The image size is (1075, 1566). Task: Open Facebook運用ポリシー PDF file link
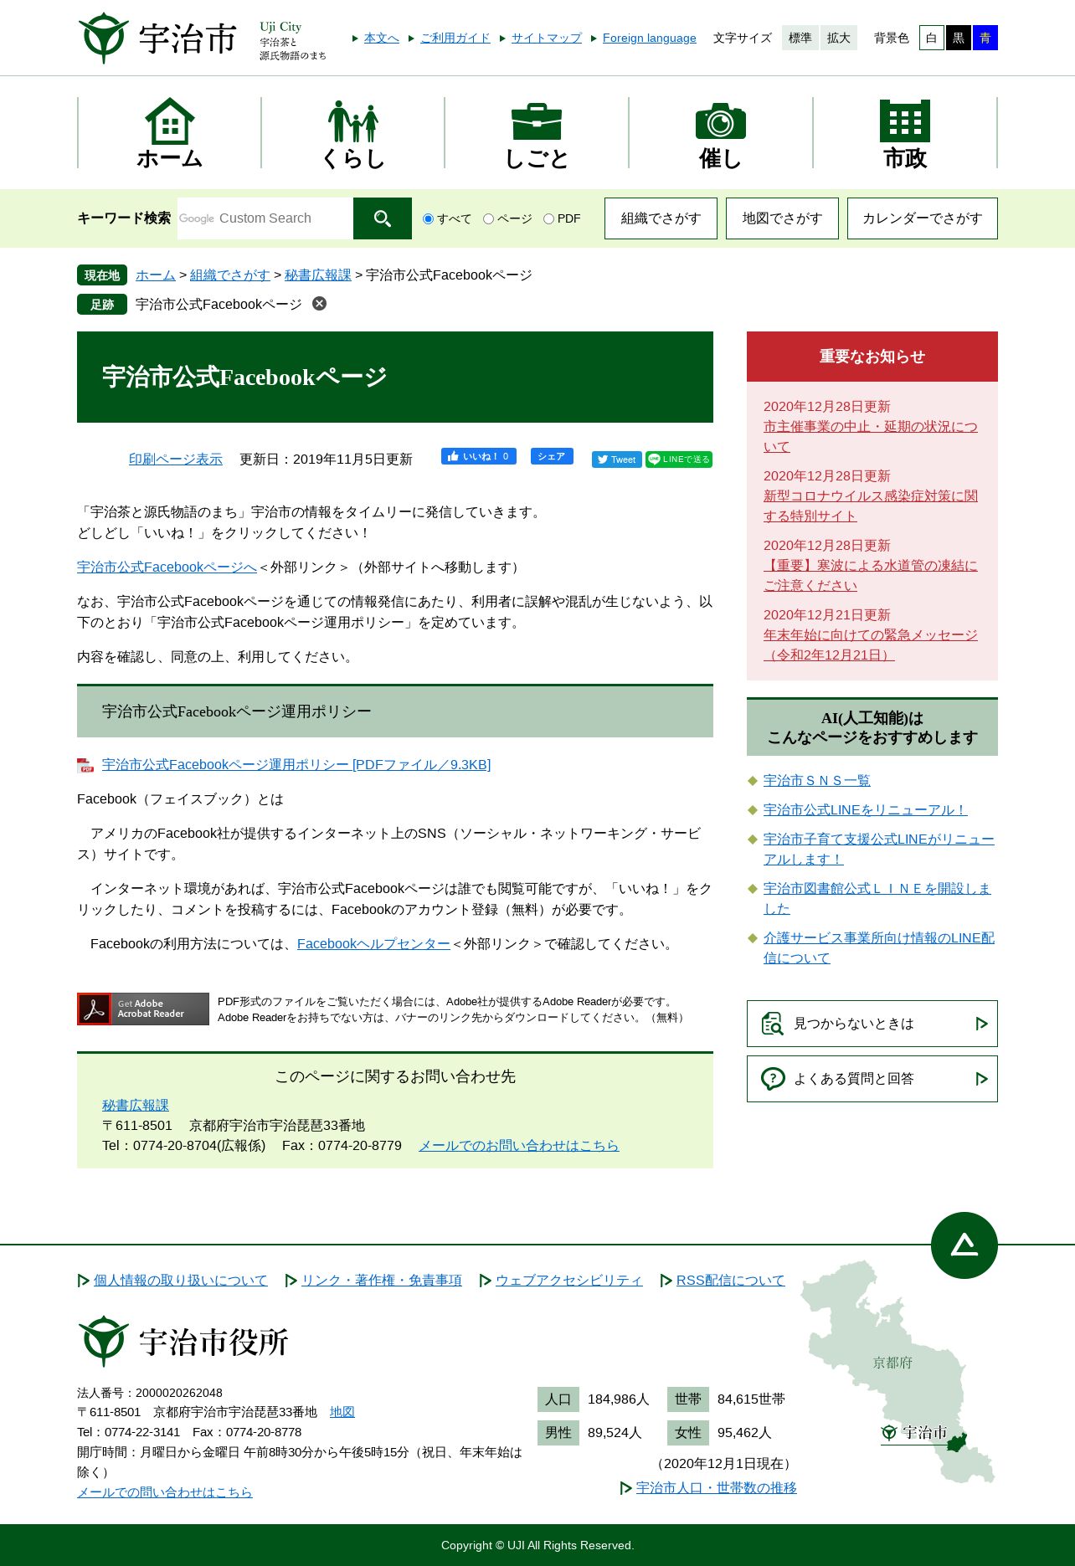(x=296, y=764)
